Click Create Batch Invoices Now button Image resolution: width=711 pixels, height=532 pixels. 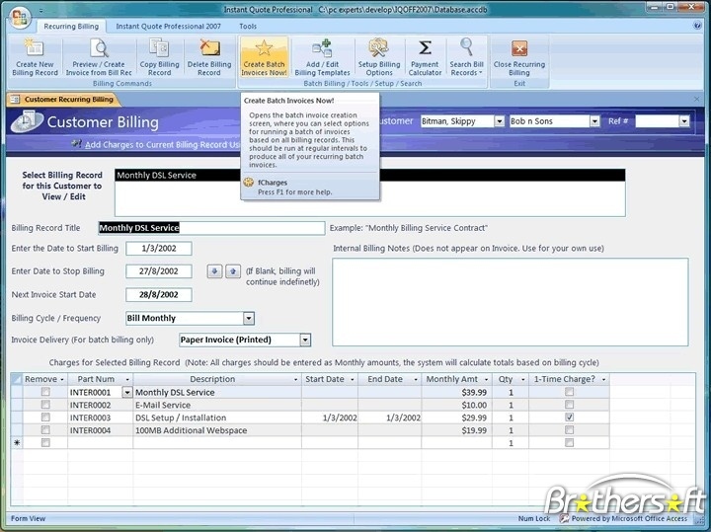tap(264, 56)
